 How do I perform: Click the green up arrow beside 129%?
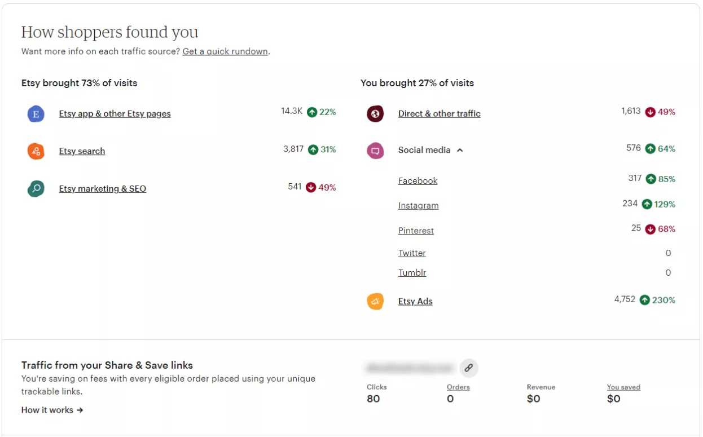click(647, 204)
